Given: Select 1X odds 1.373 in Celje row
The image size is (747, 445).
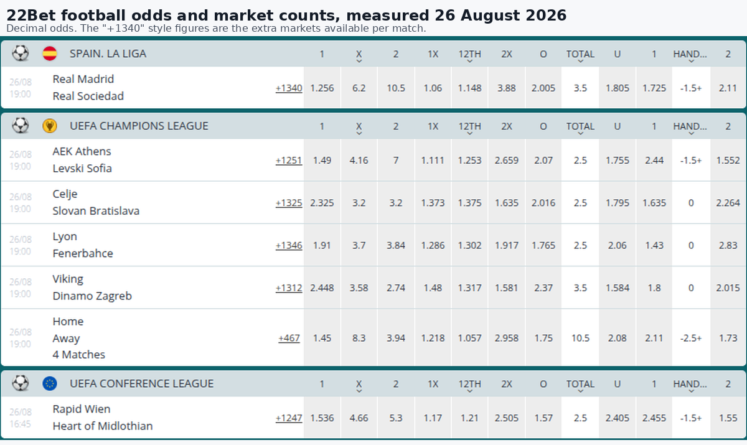Looking at the screenshot, I should (x=433, y=203).
